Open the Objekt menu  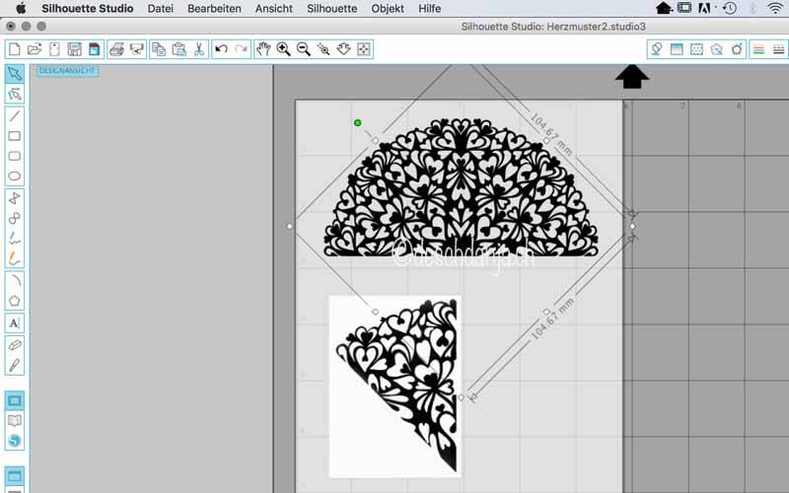[x=388, y=8]
